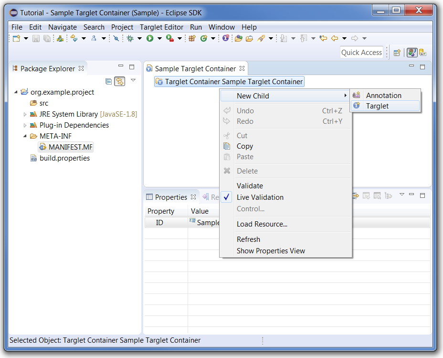Click the Search flashlight icon
443x358 pixels.
261,38
